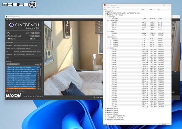This screenshot has width=182, height=129.
Task: Click the Voltages category icon
Action: (109, 17)
